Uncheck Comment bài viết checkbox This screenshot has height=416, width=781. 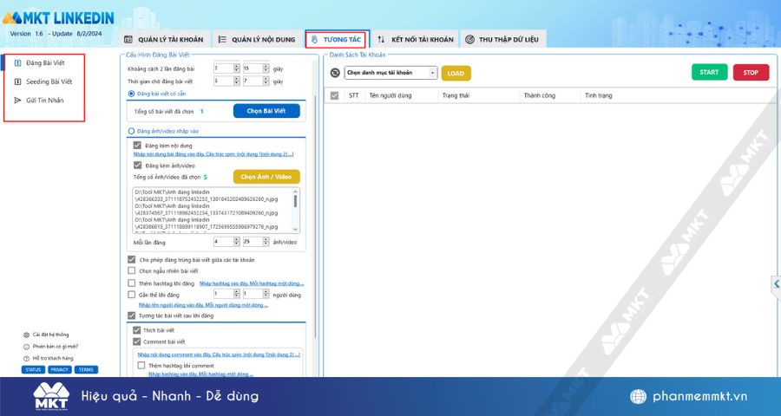click(x=137, y=341)
